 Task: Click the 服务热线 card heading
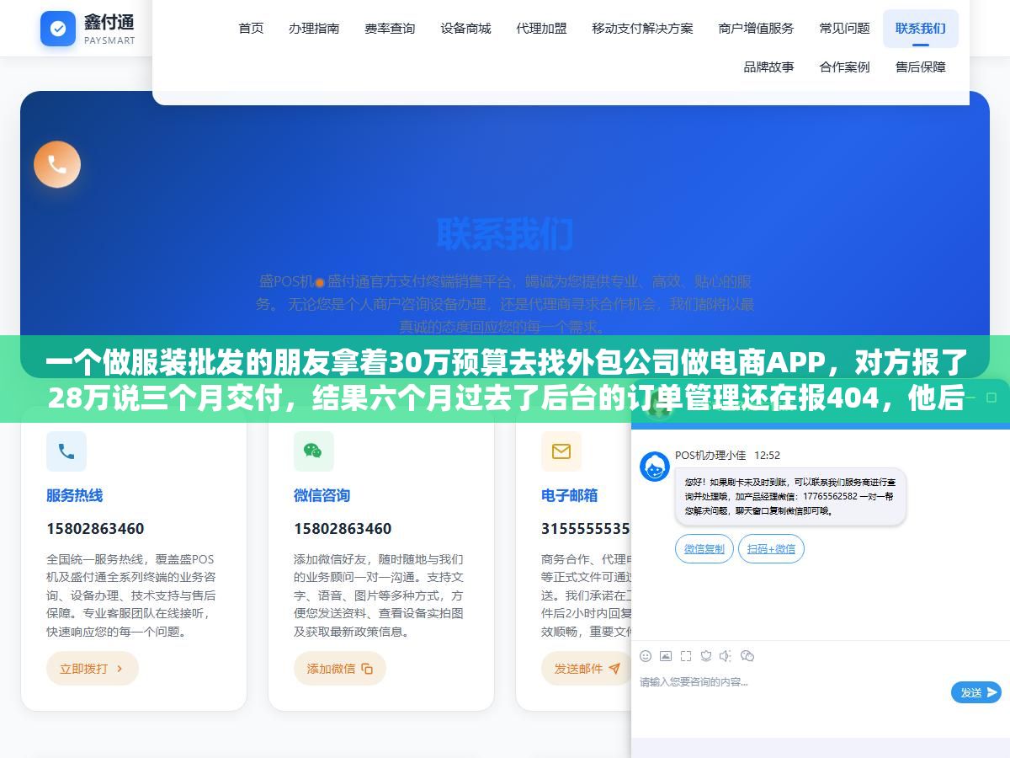click(x=74, y=495)
